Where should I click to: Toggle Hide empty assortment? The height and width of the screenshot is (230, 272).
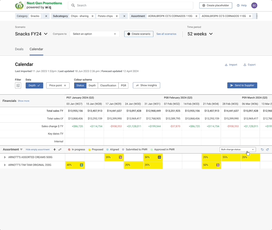38,150
